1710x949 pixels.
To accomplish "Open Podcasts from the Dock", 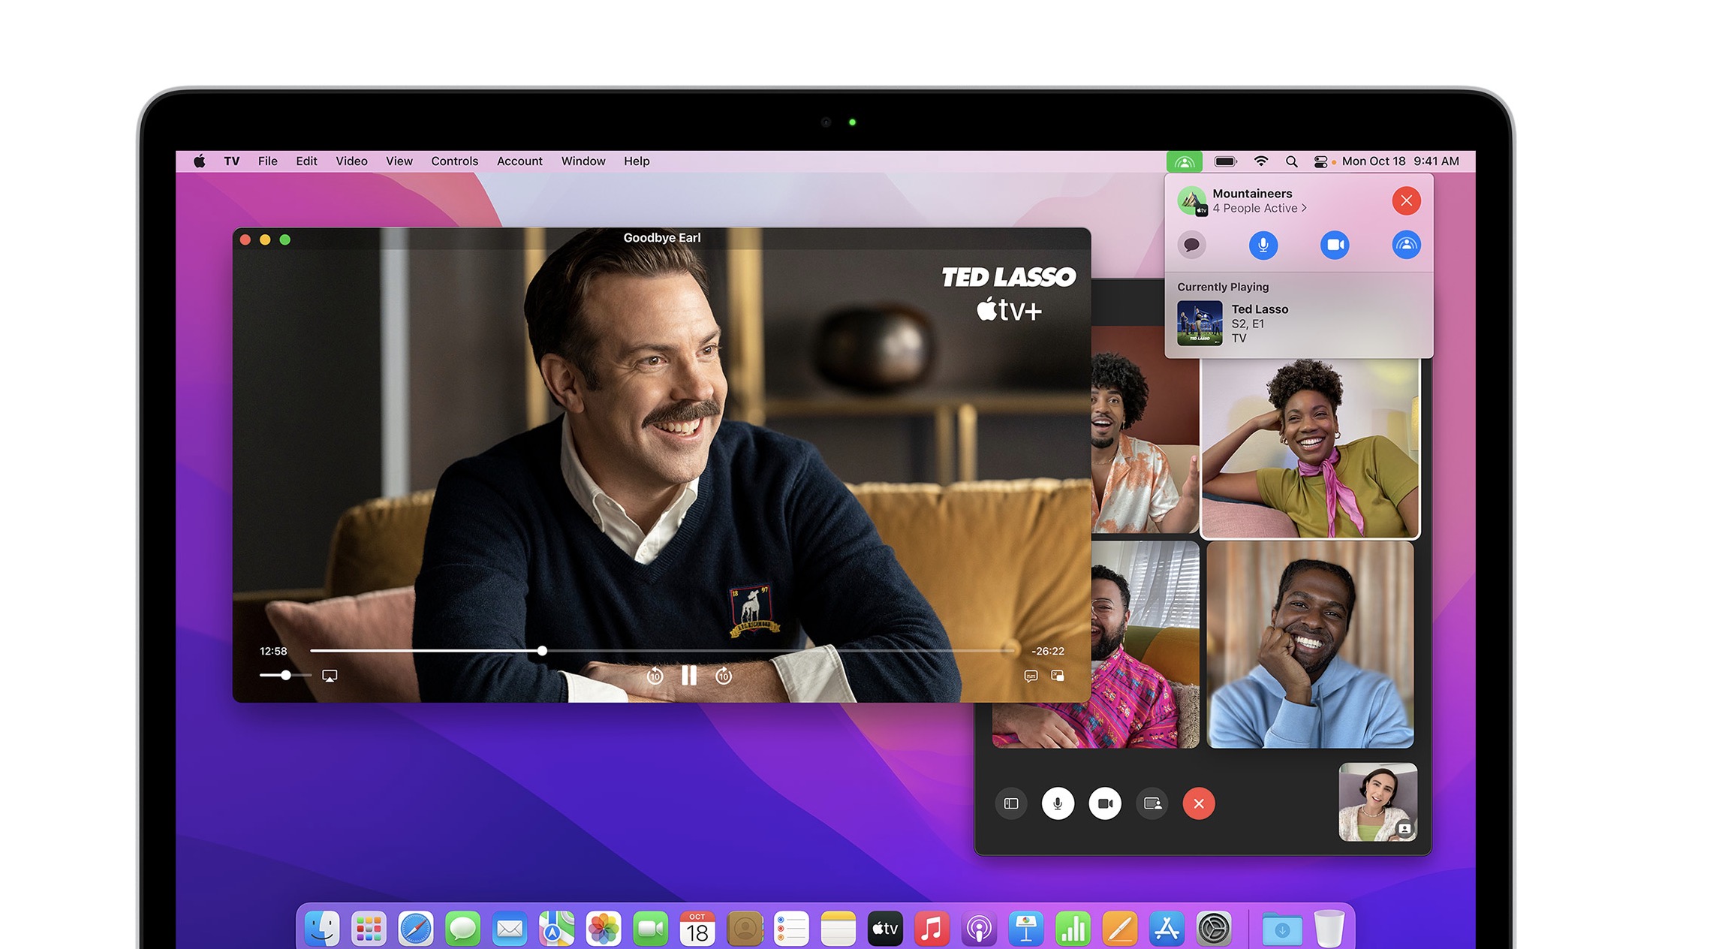I will (x=979, y=929).
